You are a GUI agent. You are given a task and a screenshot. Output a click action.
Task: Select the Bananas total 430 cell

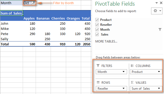coord(47,44)
